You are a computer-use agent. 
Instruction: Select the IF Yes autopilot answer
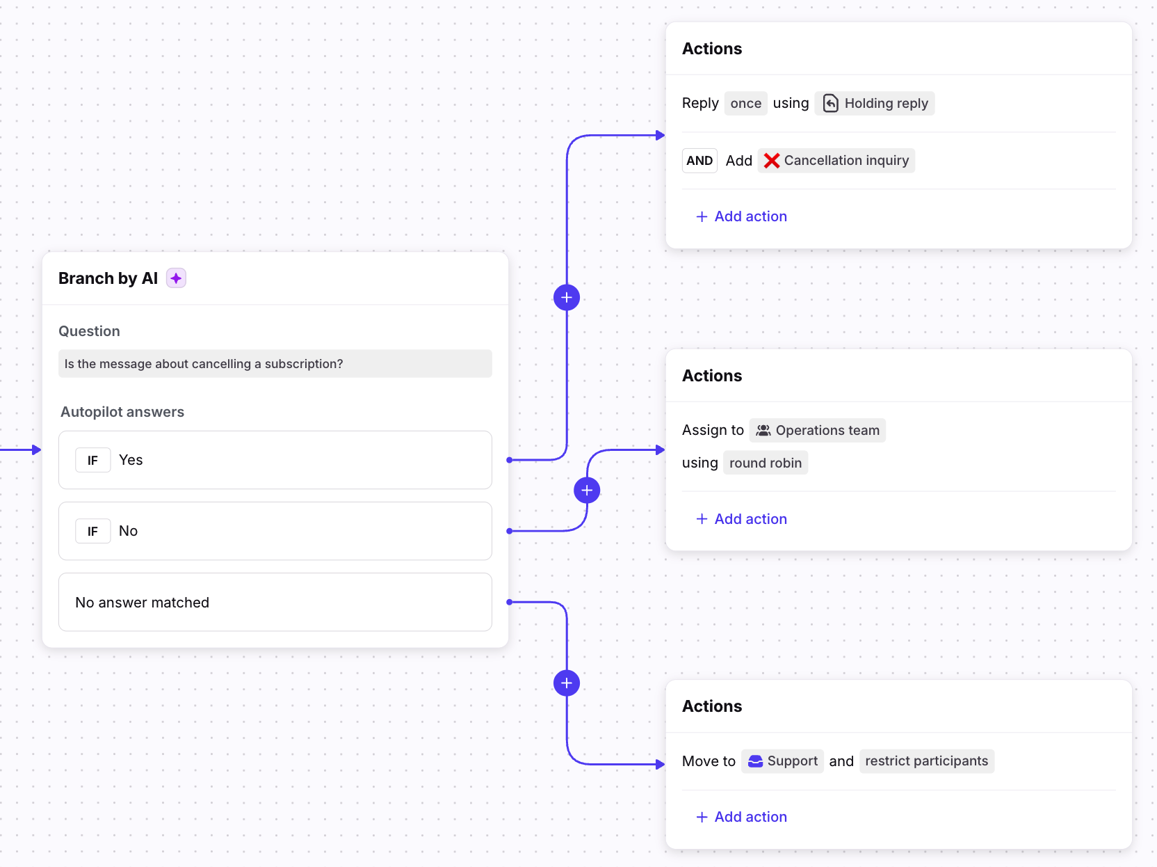click(275, 460)
